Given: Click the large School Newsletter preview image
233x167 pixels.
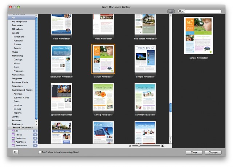Looking at the screenshot, I should (x=198, y=36).
